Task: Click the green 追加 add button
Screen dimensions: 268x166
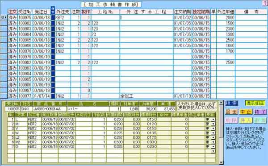Action: 260,120
